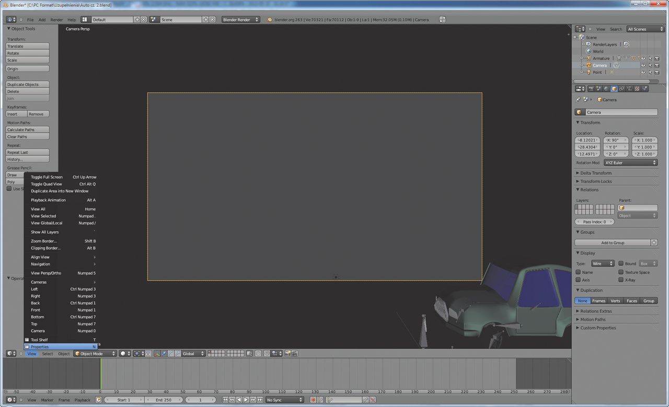Click the 3D manipulator toggle icon

click(x=157, y=354)
